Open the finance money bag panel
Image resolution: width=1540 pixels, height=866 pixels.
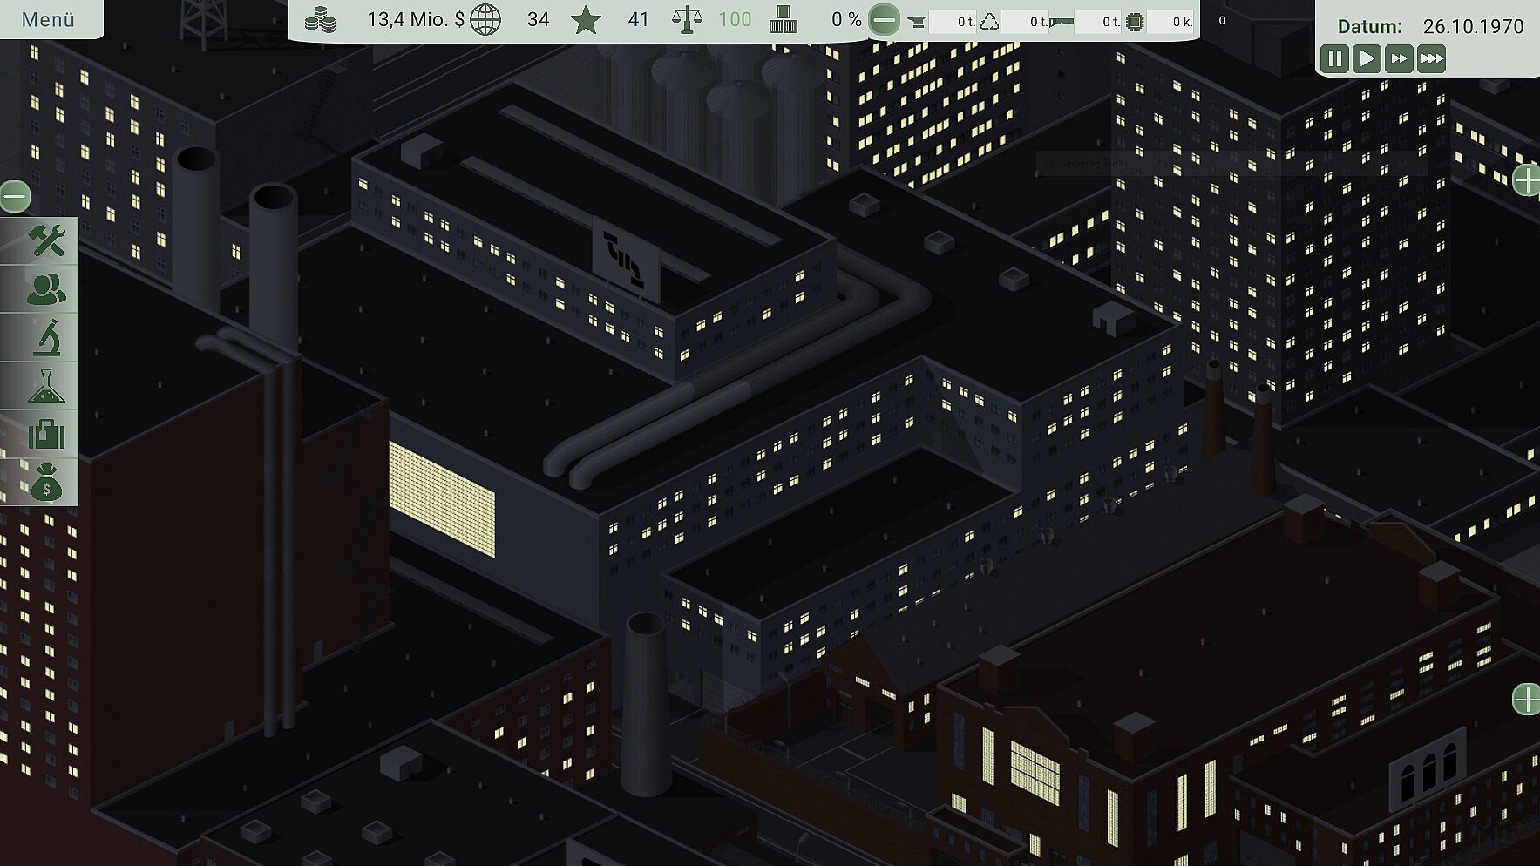pyautogui.click(x=45, y=482)
